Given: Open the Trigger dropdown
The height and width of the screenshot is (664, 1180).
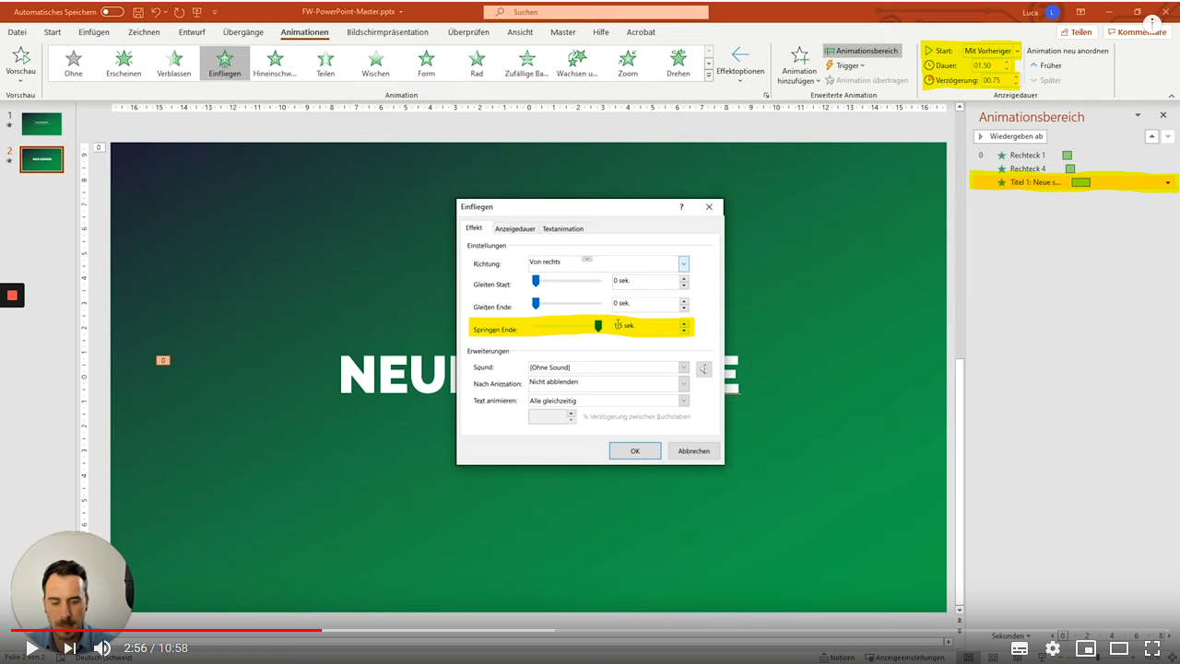Looking at the screenshot, I should point(845,65).
